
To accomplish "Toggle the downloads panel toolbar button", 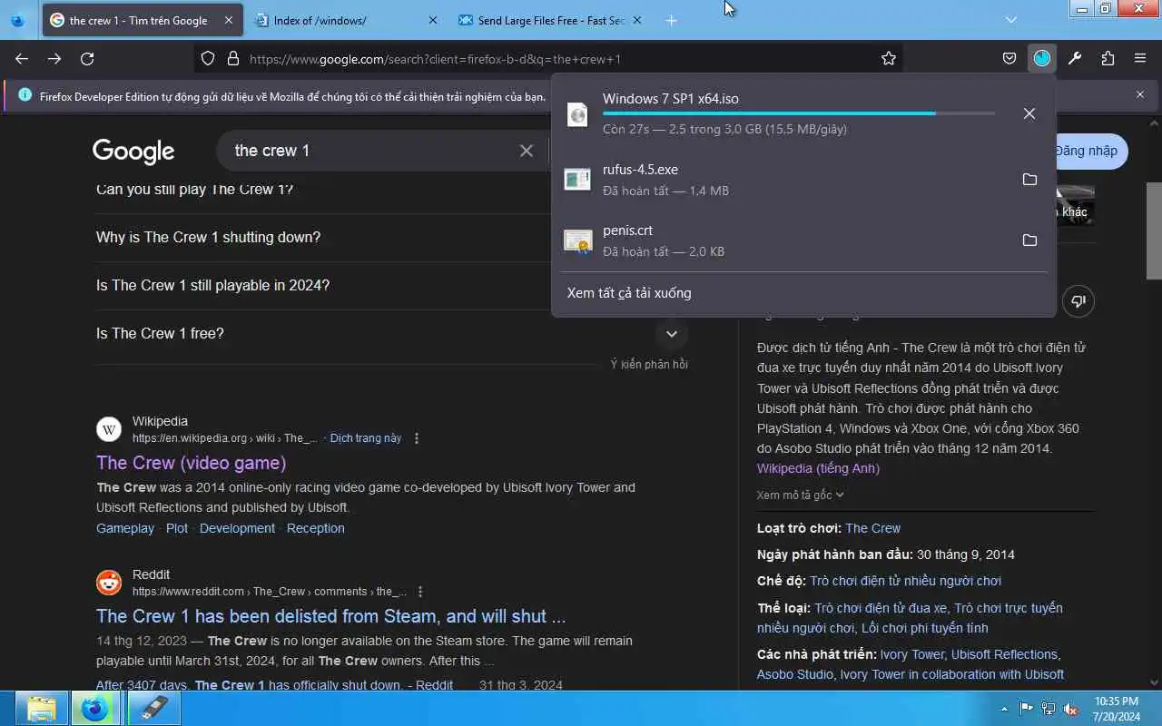I will point(1042,58).
